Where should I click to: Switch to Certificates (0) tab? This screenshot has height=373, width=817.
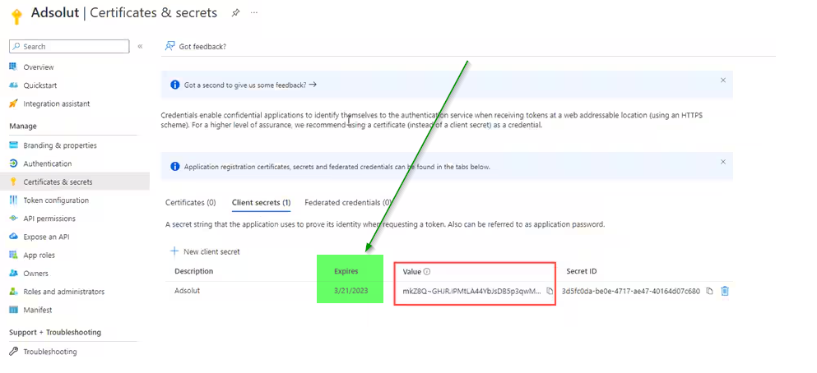coord(190,202)
